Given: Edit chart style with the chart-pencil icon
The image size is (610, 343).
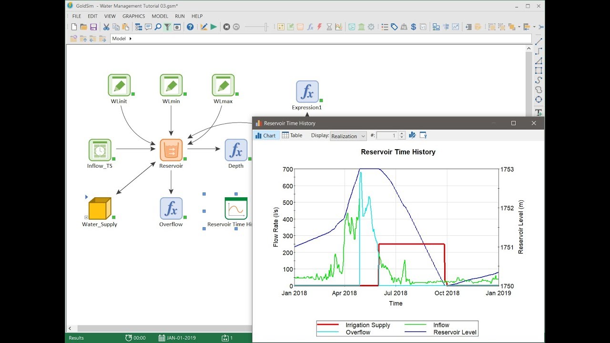Looking at the screenshot, I should [x=412, y=135].
